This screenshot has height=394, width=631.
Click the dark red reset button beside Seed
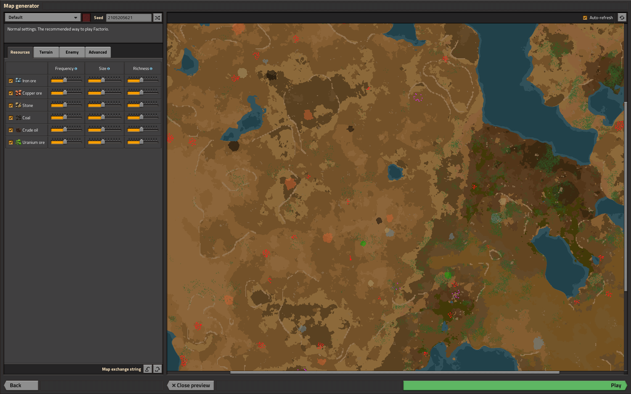86,18
